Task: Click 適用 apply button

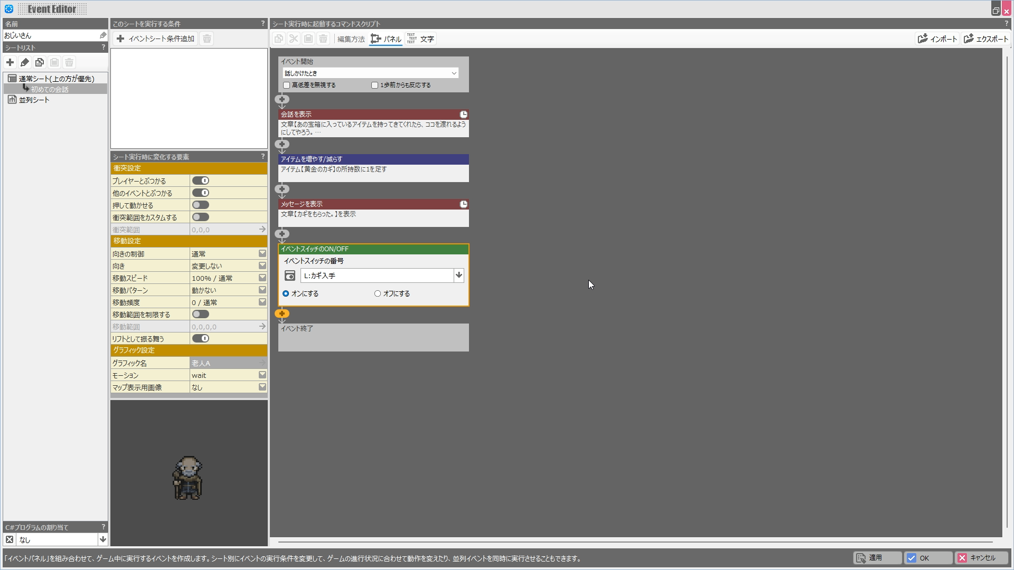Action: tap(877, 558)
